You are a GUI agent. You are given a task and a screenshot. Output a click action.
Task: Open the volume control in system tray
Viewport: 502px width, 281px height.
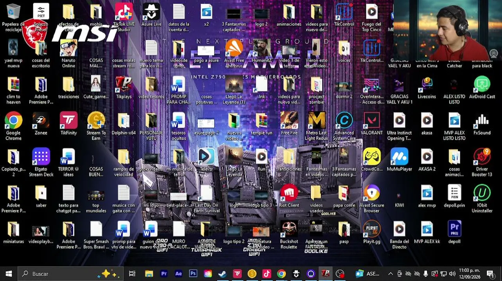pos(452,274)
